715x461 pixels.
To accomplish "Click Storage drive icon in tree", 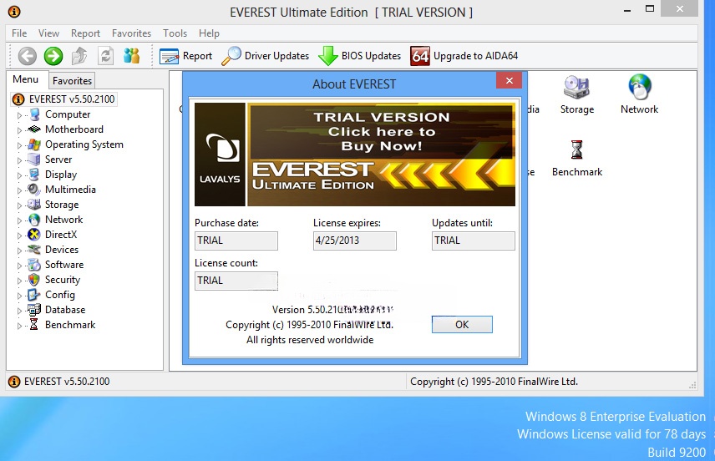I will tap(33, 205).
